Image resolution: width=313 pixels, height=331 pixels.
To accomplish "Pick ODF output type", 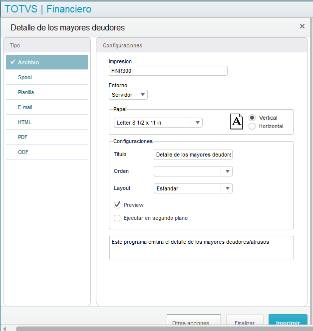I will (47, 152).
